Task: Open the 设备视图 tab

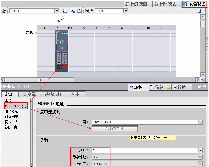Action: pos(194,4)
